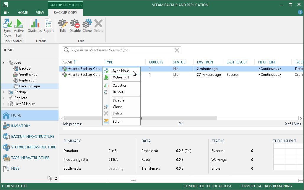Viewport: 304px width, 190px height.
Task: Switch to the VIEW ribbon tab
Action: click(x=40, y=12)
